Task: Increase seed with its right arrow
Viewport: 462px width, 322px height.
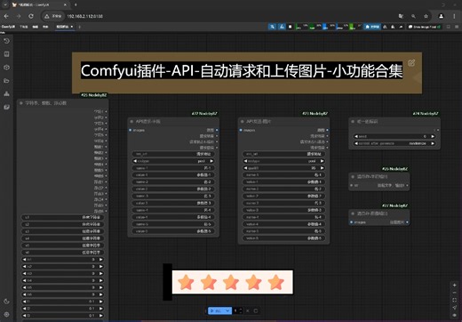Action: click(433, 136)
